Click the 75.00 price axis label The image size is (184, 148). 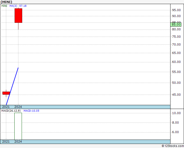click(x=176, y=37)
